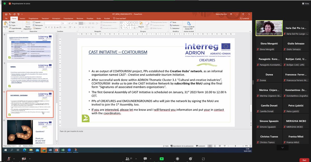The height and width of the screenshot is (162, 311).
Task: Unmute the Zoom microphone
Action: 9,159
